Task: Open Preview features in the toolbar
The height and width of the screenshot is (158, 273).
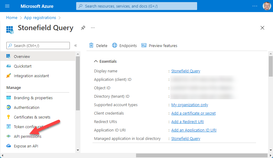Action: pyautogui.click(x=159, y=46)
